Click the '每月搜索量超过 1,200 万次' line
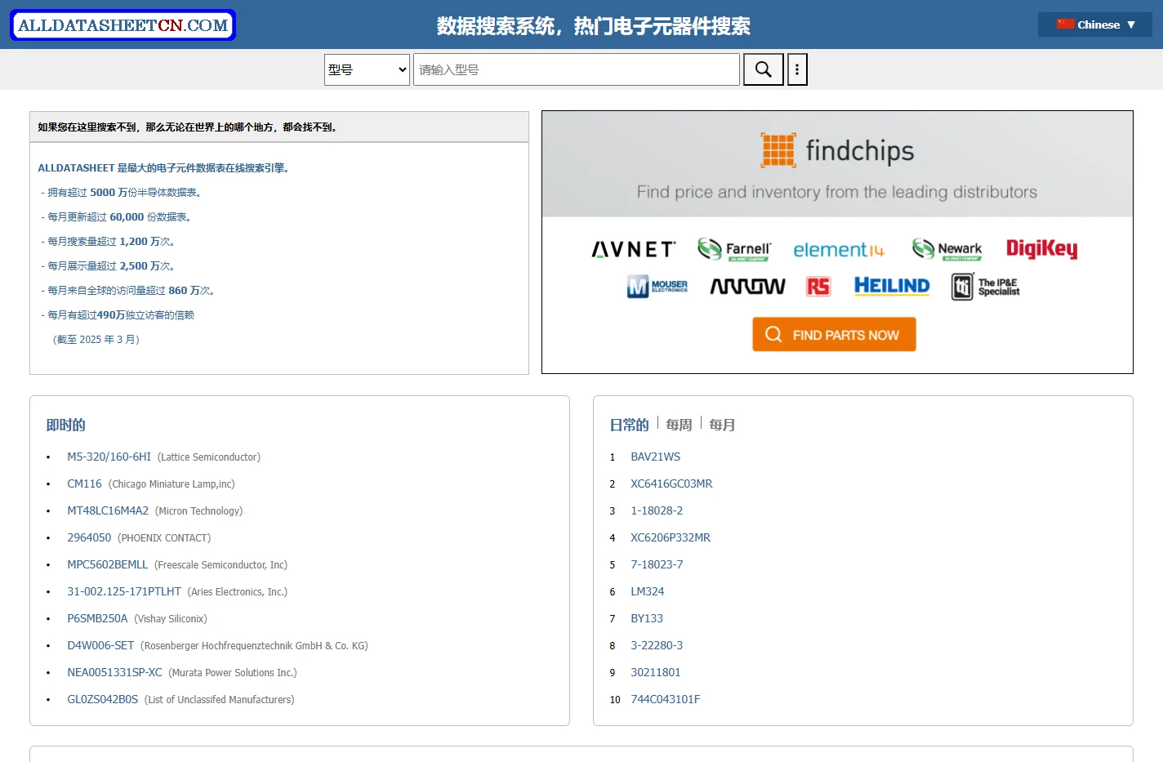The image size is (1163, 762). click(x=108, y=241)
